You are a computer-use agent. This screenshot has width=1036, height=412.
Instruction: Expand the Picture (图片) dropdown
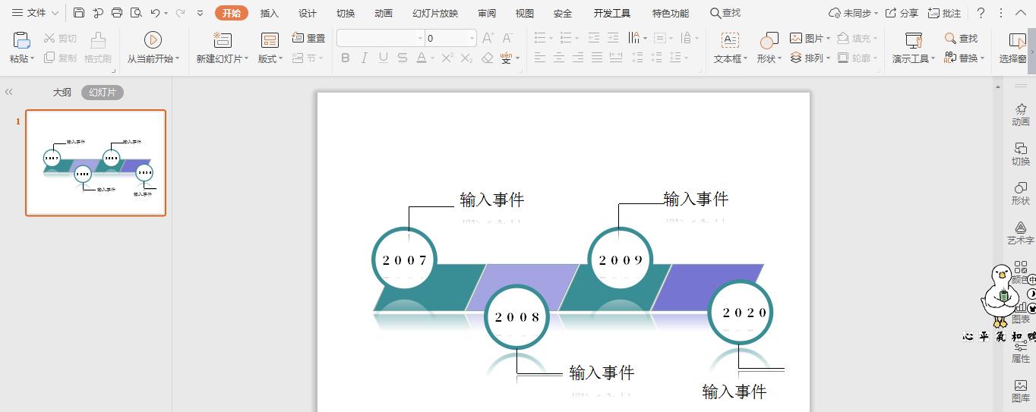pyautogui.click(x=828, y=38)
